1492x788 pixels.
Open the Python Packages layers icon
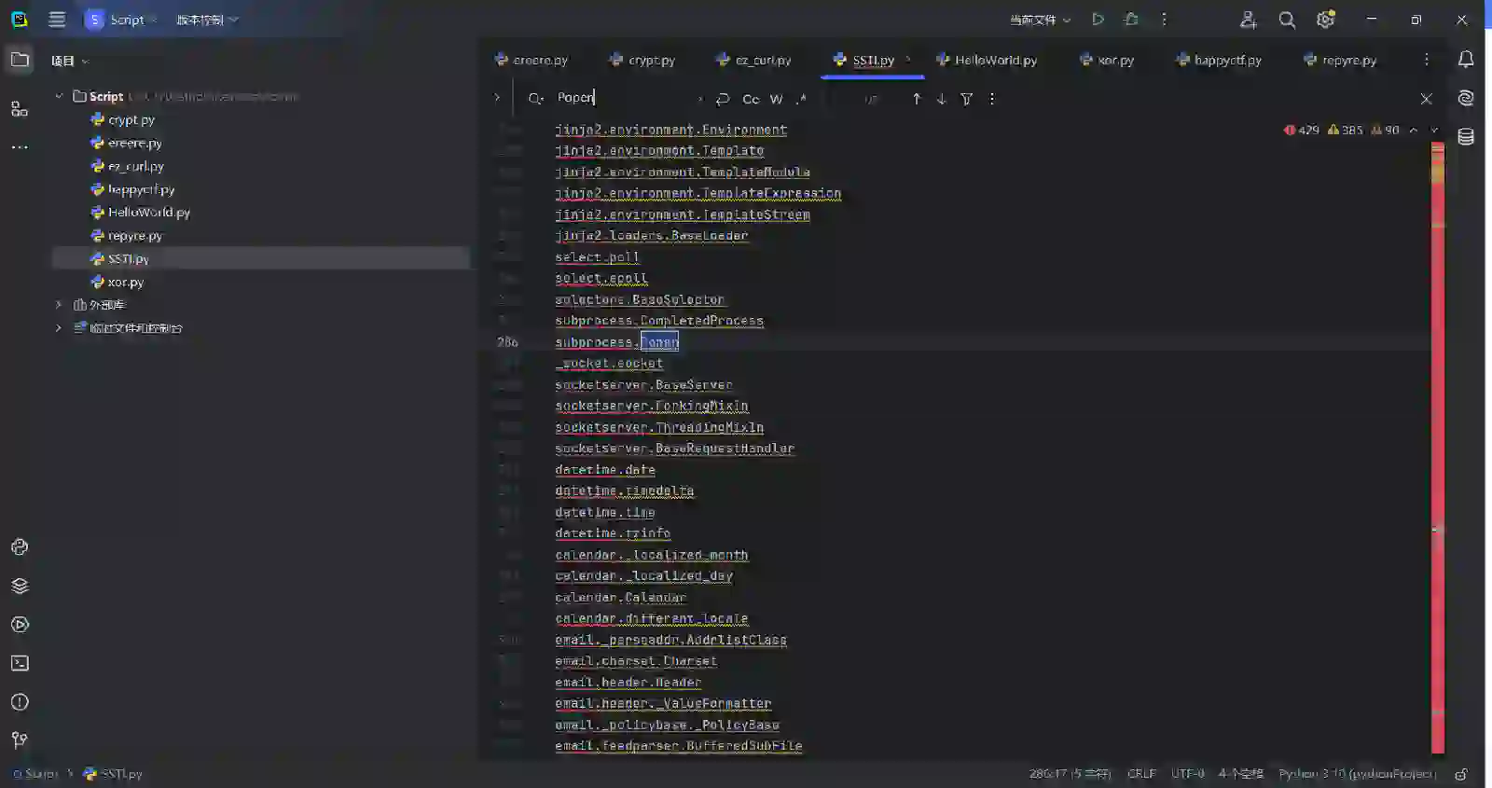pos(20,586)
